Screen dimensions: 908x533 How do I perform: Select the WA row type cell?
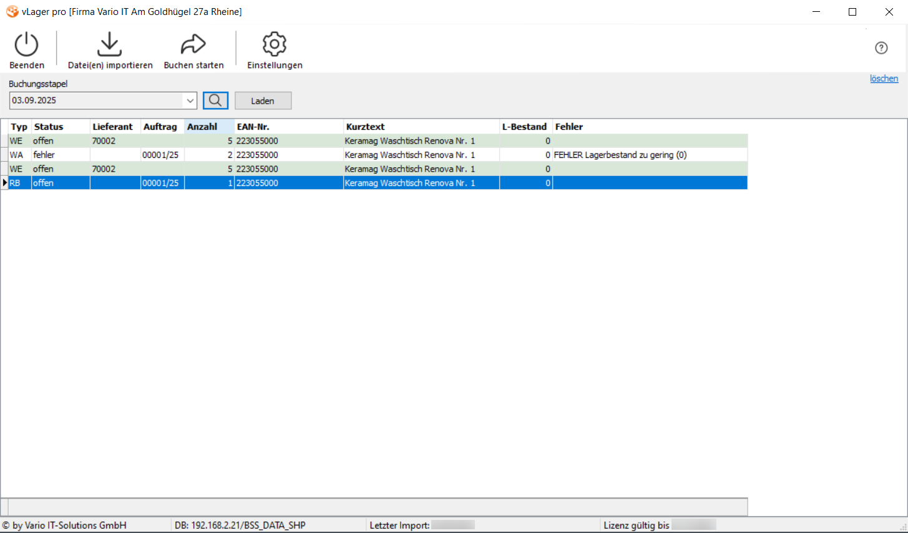(x=19, y=155)
